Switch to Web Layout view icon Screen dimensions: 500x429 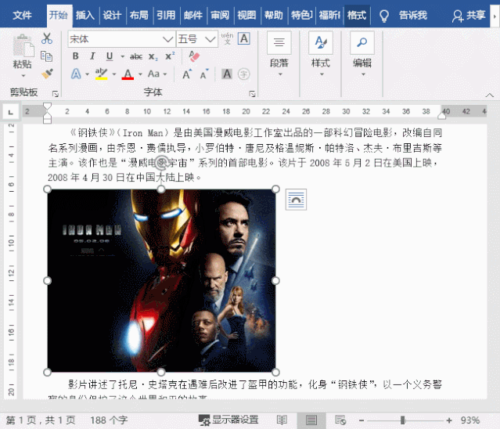click(340, 420)
